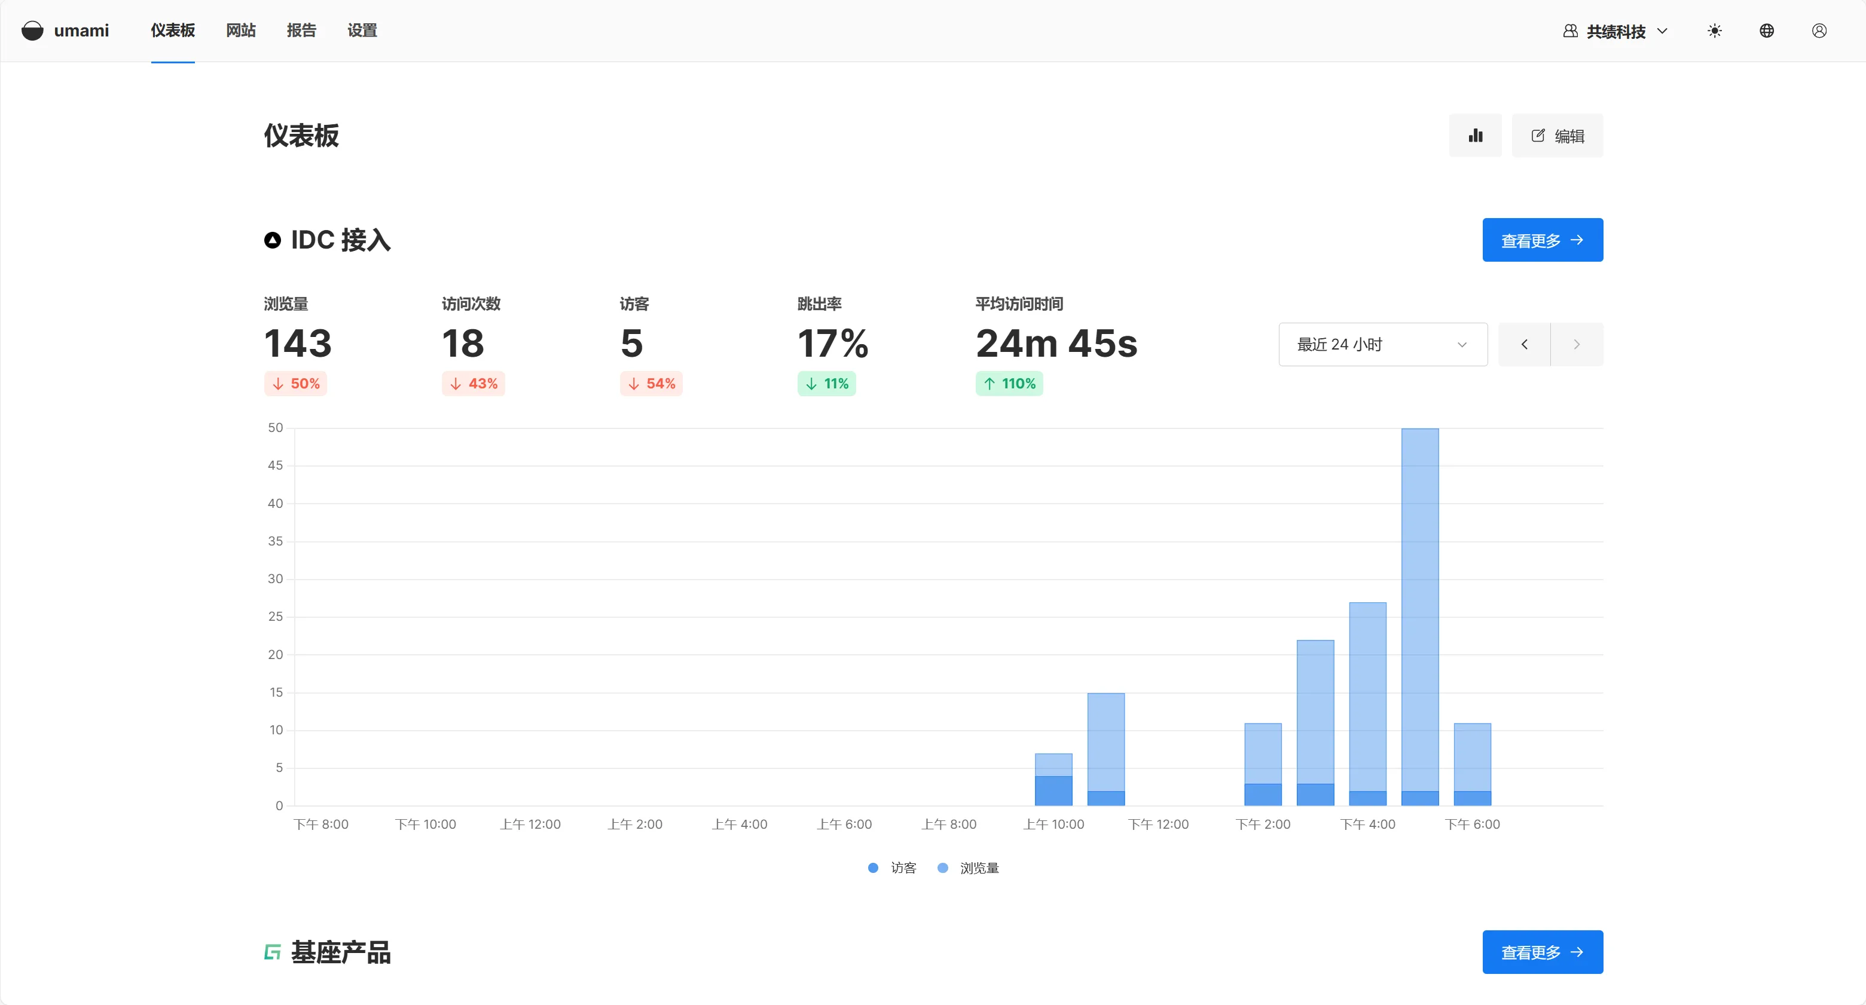Image resolution: width=1866 pixels, height=1005 pixels.
Task: Toggle 浏览量 series in chart legend
Action: 968,868
